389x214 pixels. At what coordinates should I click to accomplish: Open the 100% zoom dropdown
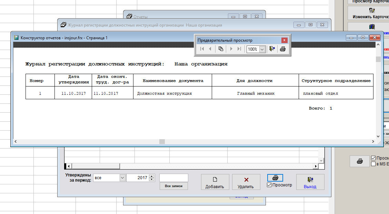[x=262, y=49]
